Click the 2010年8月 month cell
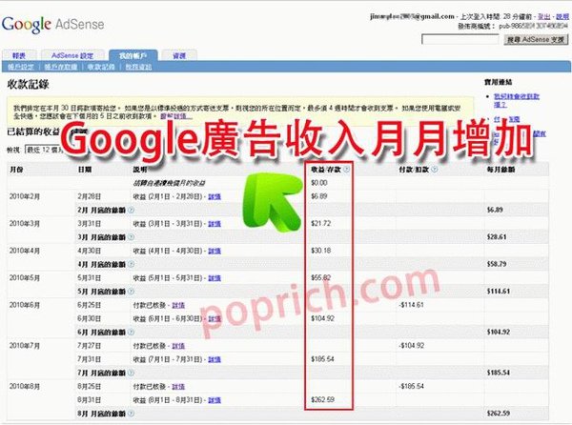Viewport: 572px width, 425px height. [x=25, y=386]
